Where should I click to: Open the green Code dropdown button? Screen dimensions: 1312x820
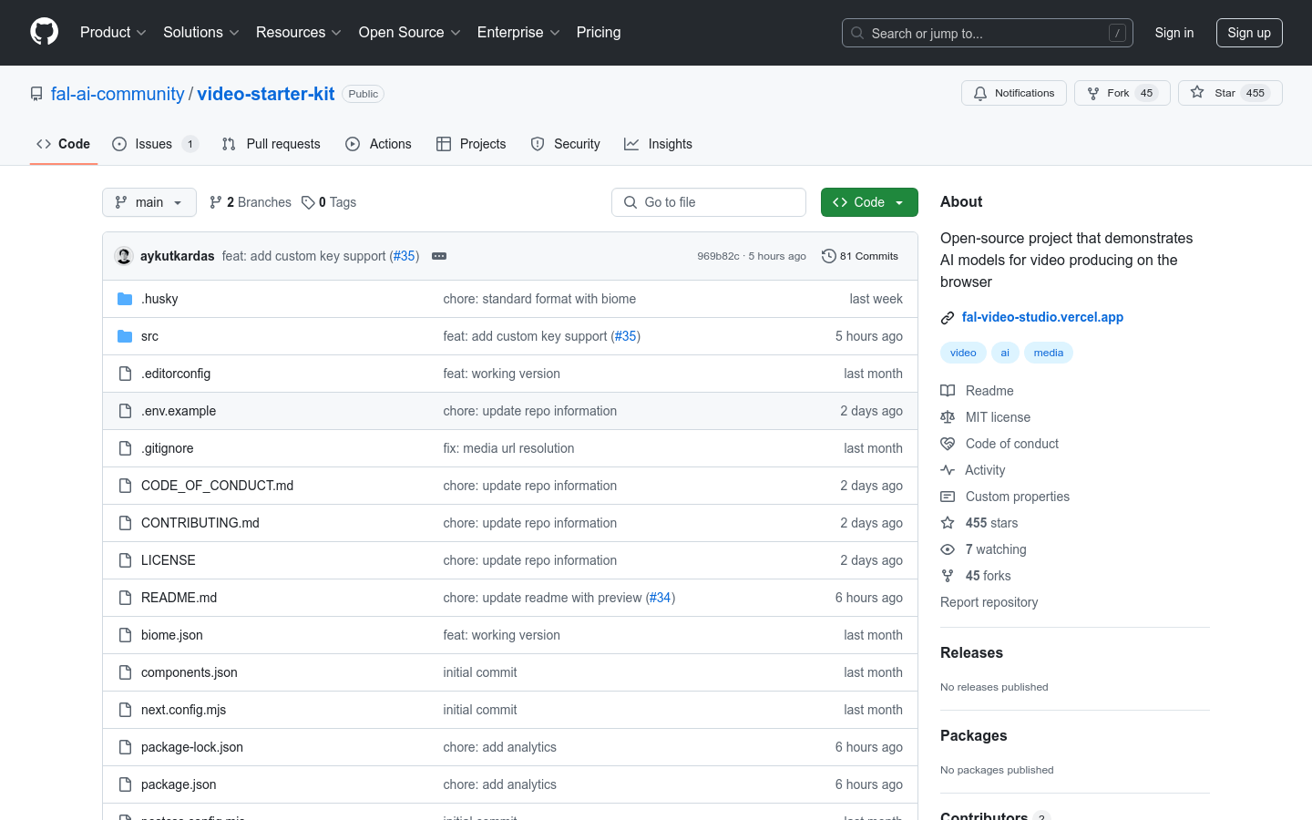tap(869, 202)
